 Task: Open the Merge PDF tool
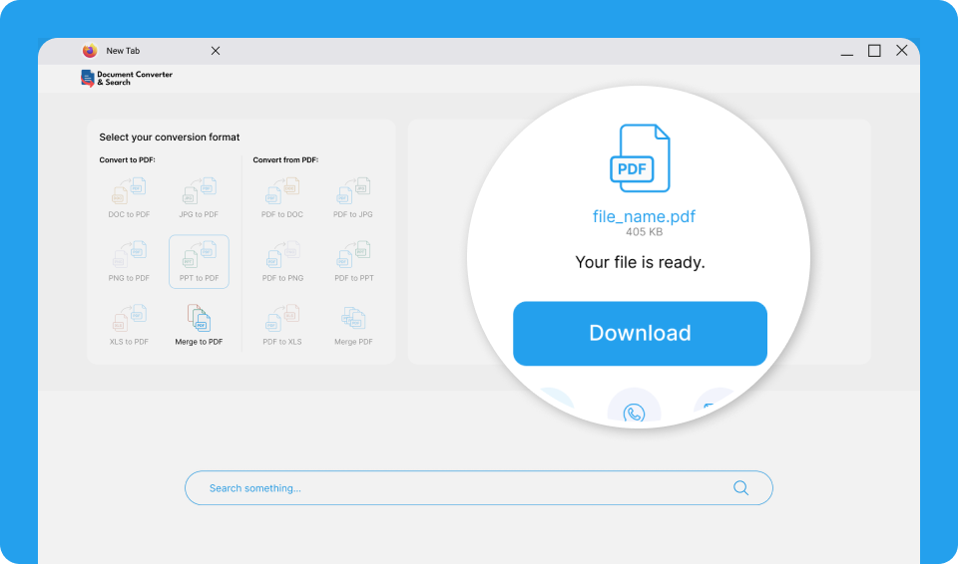[353, 325]
